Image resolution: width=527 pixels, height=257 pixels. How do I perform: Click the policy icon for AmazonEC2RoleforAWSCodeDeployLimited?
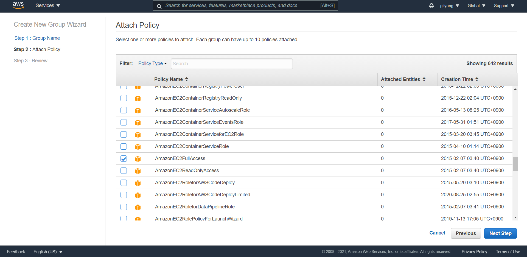pyautogui.click(x=138, y=195)
